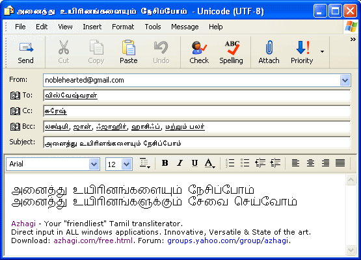Expand the From account dropdown
This screenshot has height=260, width=361.
pyautogui.click(x=345, y=81)
